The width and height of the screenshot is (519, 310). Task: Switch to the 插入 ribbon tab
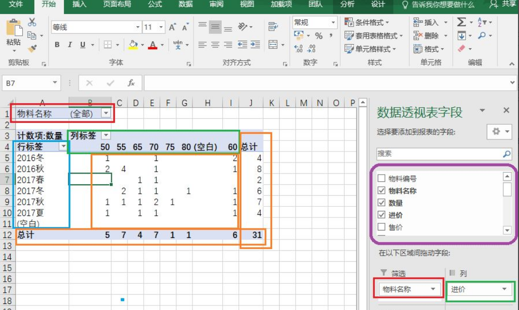79,5
